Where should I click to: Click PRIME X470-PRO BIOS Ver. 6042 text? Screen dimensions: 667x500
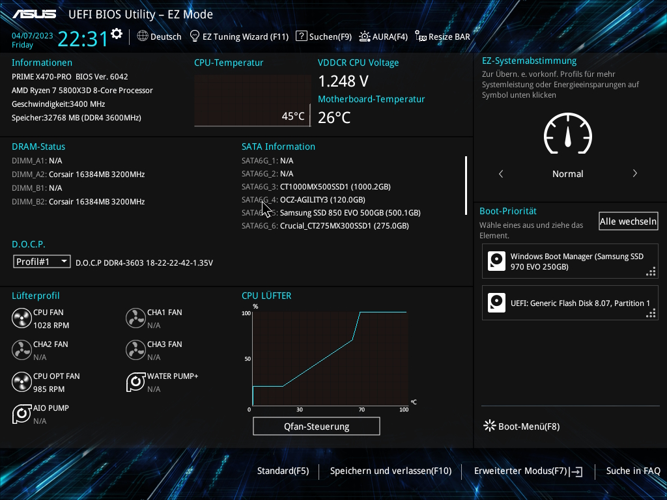tap(70, 77)
